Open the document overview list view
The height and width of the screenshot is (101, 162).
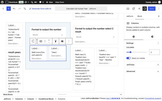pyautogui.click(x=25, y=9)
